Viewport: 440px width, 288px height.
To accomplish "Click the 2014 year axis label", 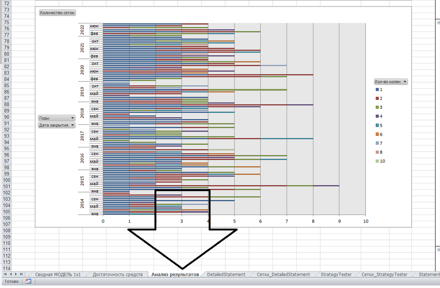I will (x=82, y=203).
